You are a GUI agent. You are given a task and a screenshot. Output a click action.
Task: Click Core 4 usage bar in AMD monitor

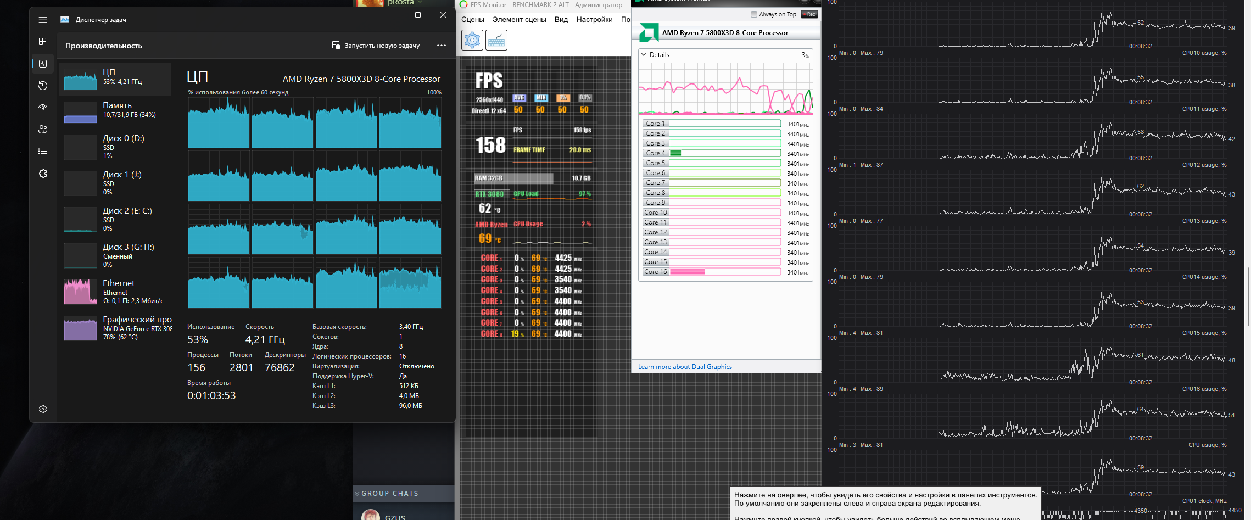coord(725,153)
